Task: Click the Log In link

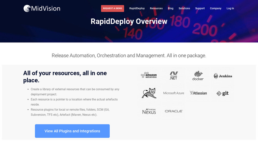Action: 230,9
